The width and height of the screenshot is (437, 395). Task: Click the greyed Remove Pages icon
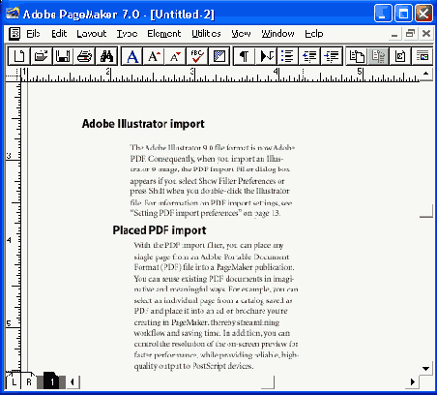coord(378,56)
